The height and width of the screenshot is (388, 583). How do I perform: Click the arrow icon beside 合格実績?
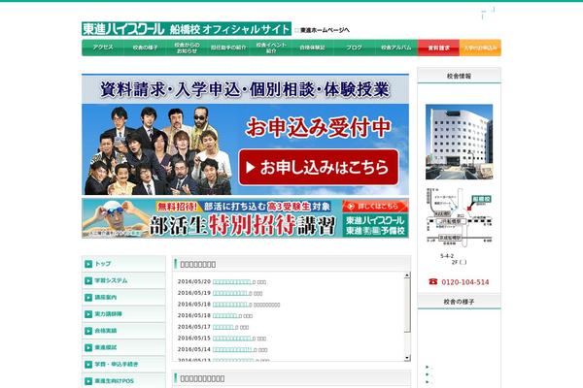tap(88, 331)
